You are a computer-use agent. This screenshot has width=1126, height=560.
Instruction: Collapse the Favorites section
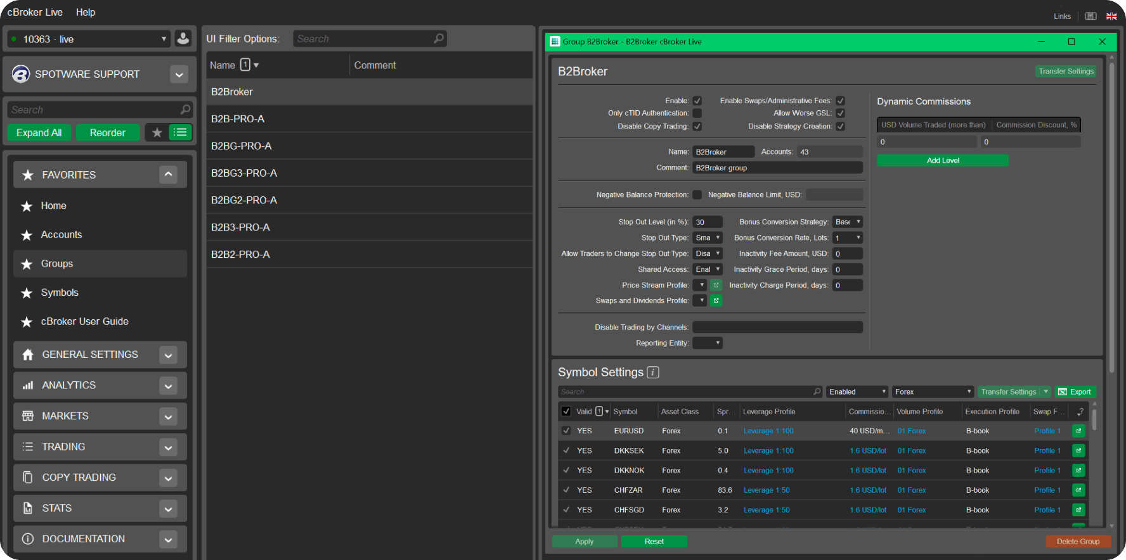168,174
